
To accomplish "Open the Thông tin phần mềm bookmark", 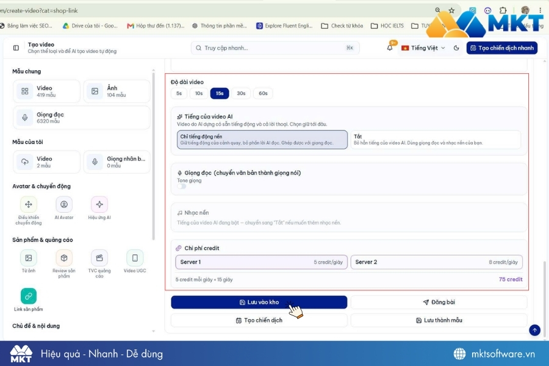I will [220, 26].
